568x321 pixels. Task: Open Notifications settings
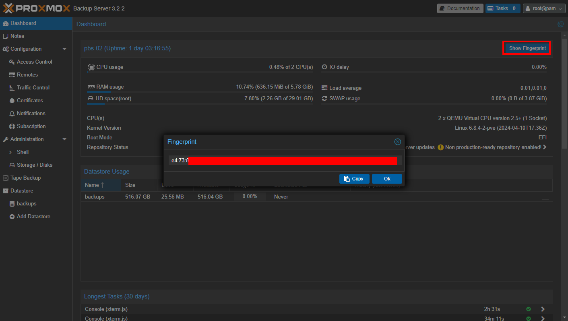point(36,114)
